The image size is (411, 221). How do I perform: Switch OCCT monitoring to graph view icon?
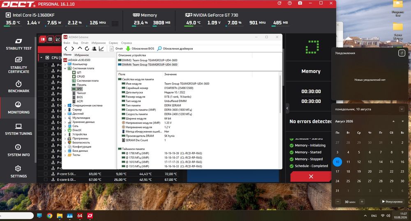[58, 39]
